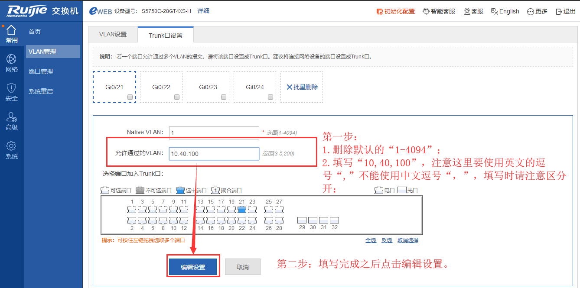Click the 全选 select-all link

point(371,240)
